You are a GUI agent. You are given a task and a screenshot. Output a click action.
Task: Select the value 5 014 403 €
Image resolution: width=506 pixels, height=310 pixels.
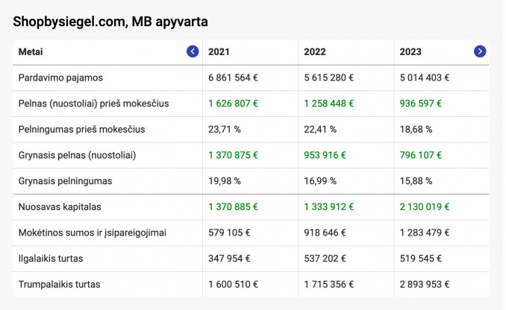(x=425, y=77)
